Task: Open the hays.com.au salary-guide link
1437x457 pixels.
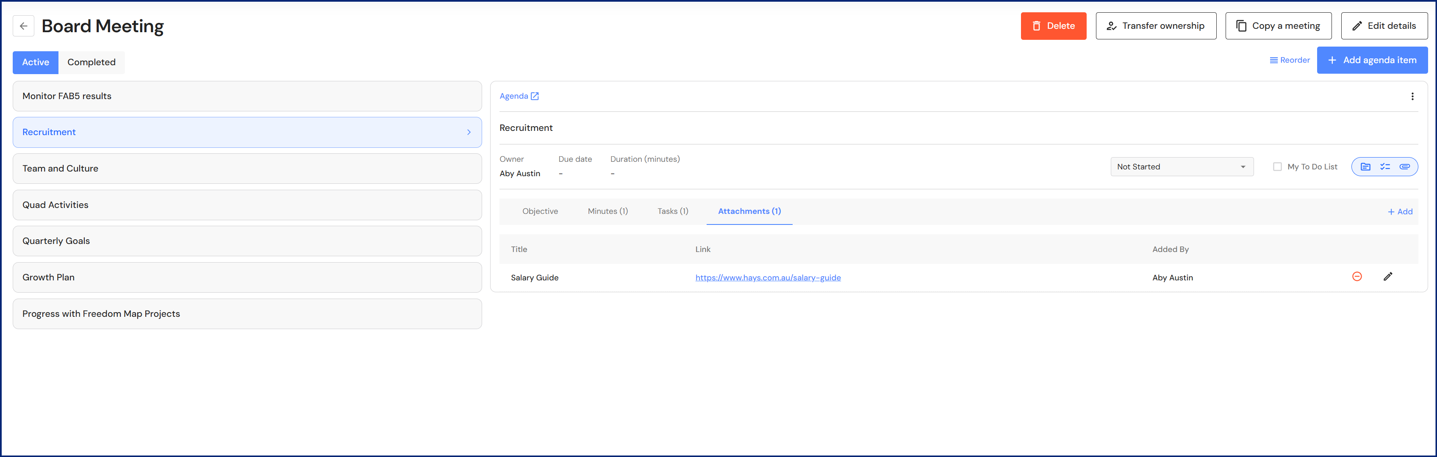Action: point(768,278)
